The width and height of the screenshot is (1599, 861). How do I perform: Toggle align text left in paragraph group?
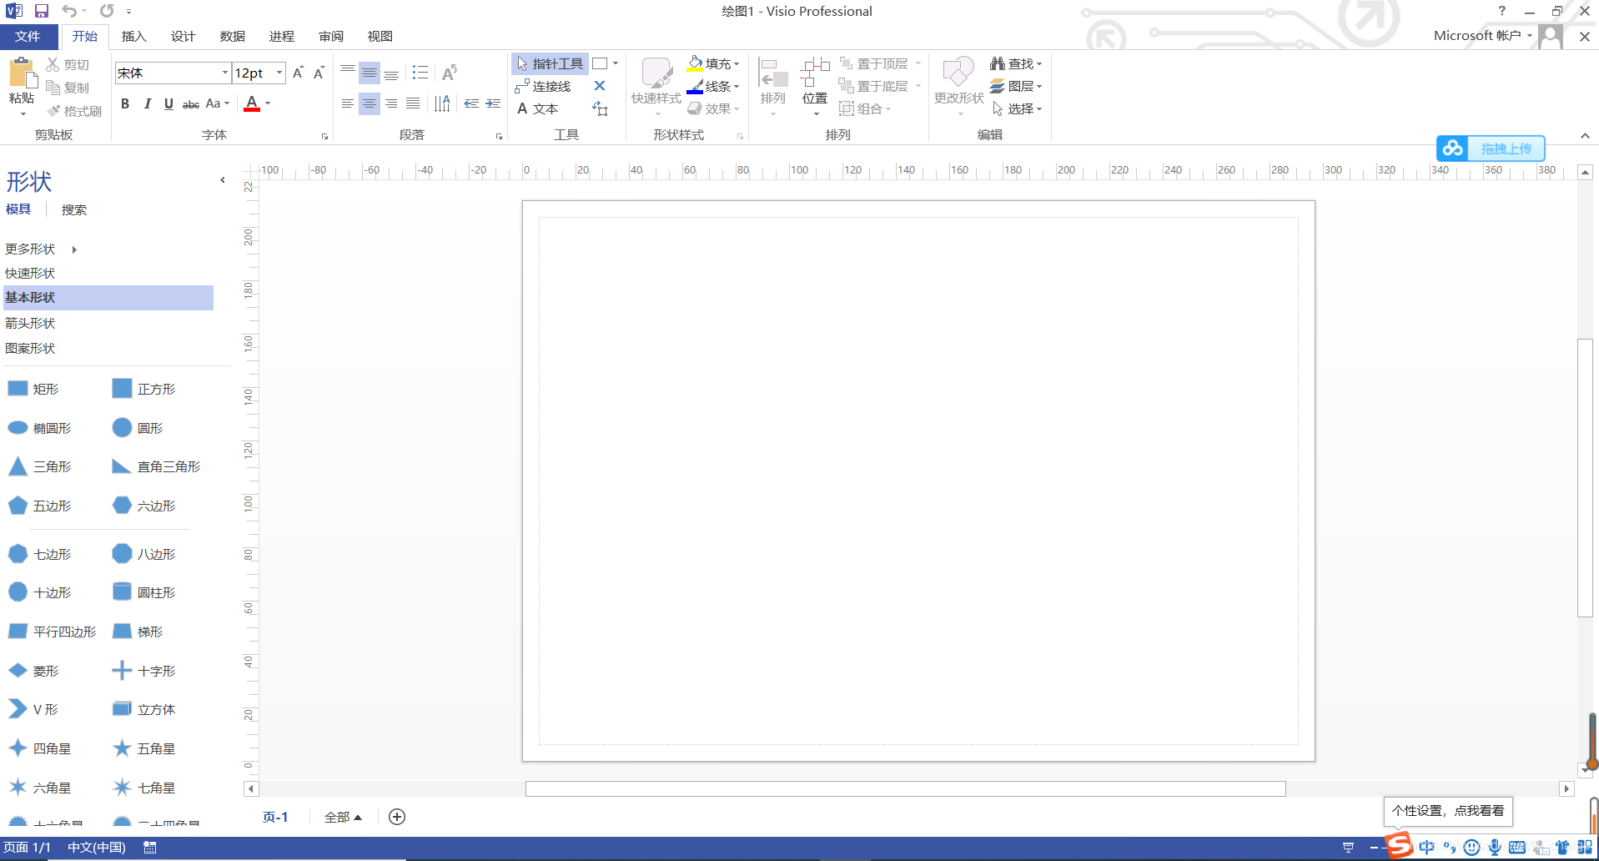(x=348, y=103)
